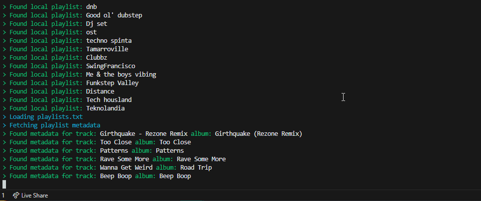Select playlist name 'Good ol' dubstep'
The width and height of the screenshot is (481, 201).
[114, 15]
